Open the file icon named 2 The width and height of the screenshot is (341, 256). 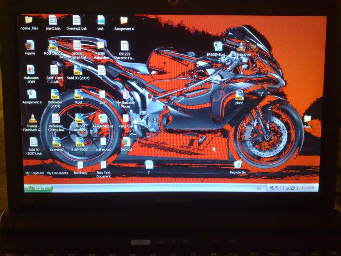(x=149, y=165)
